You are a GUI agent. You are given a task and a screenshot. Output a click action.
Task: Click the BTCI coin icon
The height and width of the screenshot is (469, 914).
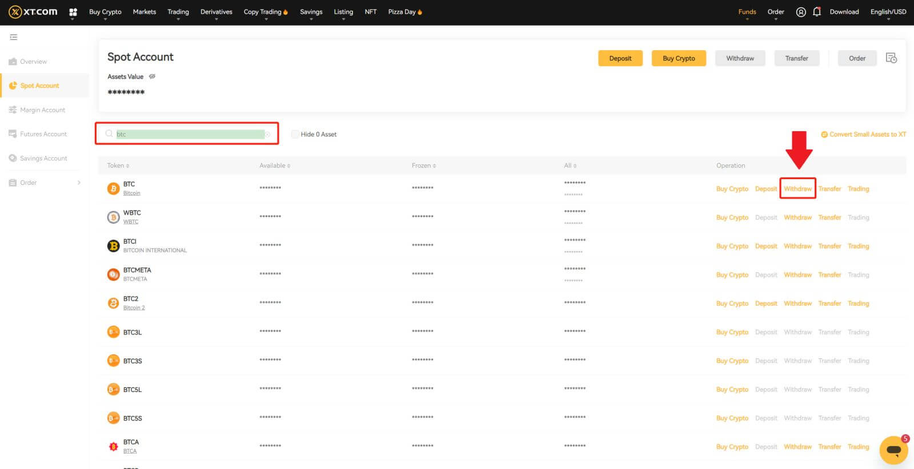pyautogui.click(x=113, y=246)
